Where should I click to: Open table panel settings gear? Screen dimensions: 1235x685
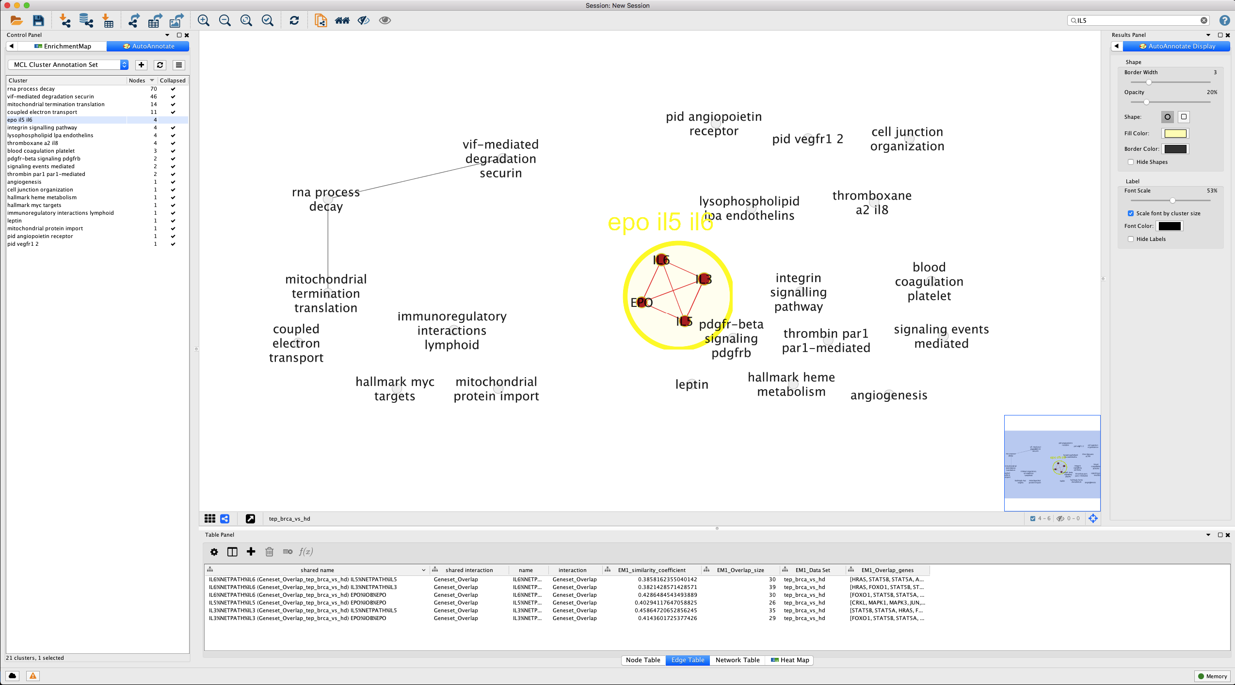pyautogui.click(x=214, y=552)
